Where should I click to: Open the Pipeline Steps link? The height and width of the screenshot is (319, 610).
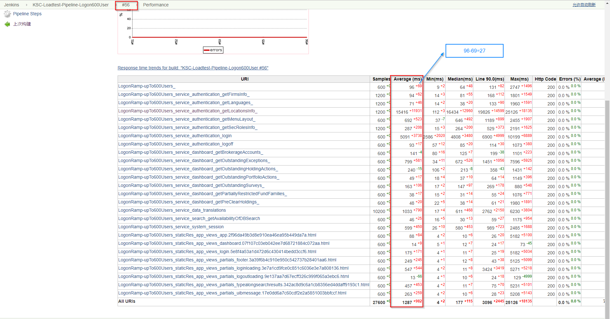pos(27,14)
